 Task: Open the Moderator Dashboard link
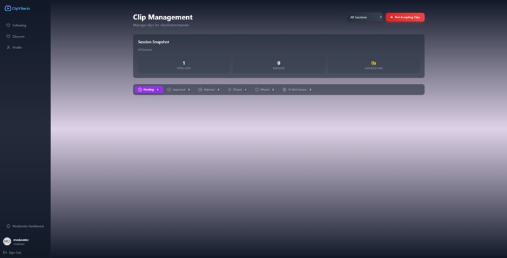click(x=25, y=226)
